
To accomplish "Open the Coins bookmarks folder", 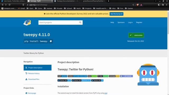I will (39, 8).
